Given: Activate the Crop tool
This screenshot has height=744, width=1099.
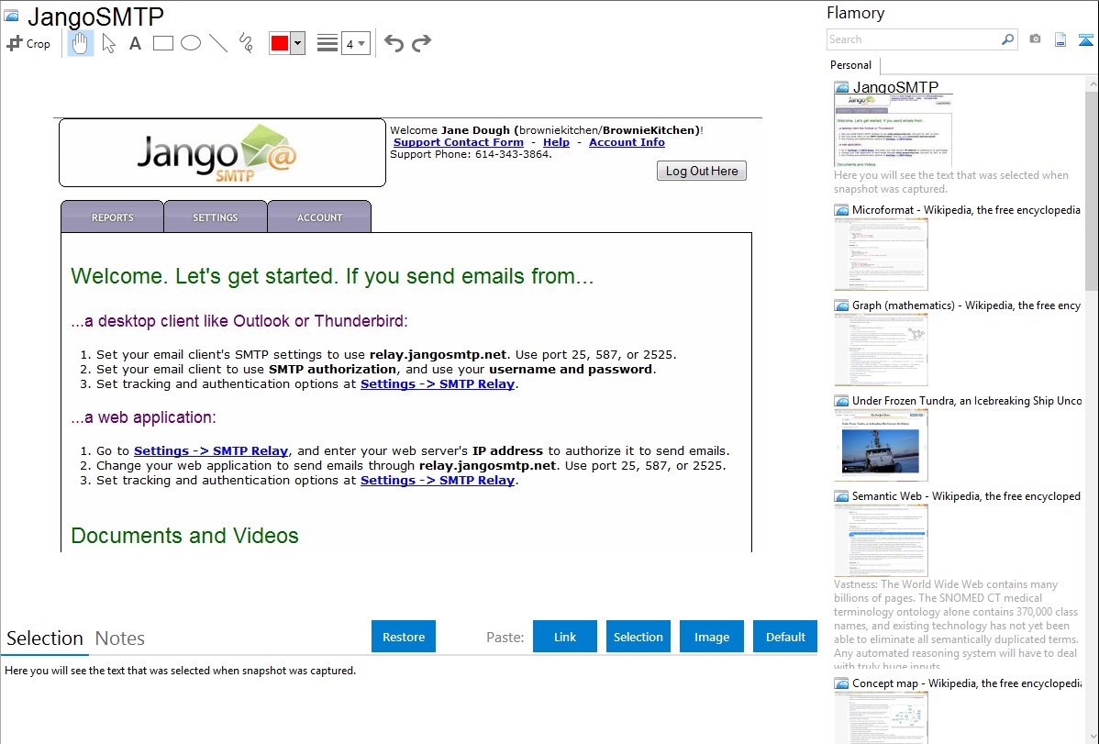Looking at the screenshot, I should tap(28, 43).
